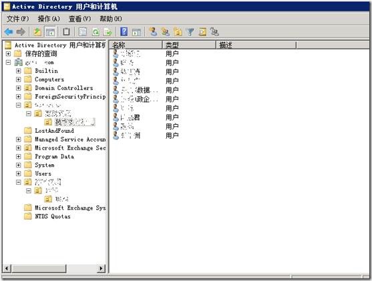Sort by the 名称 column header
Screen dimensions: 372x281
tap(136, 45)
